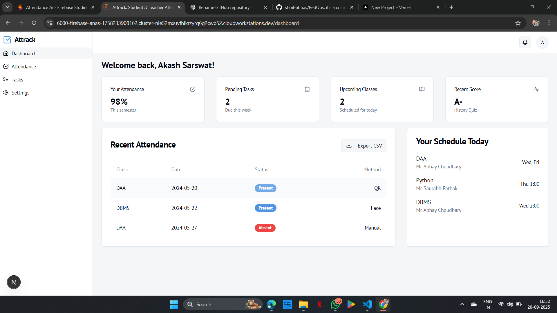Switch to the Rename GitHub repository tab
Viewport: 557px width, 313px height.
tap(224, 7)
